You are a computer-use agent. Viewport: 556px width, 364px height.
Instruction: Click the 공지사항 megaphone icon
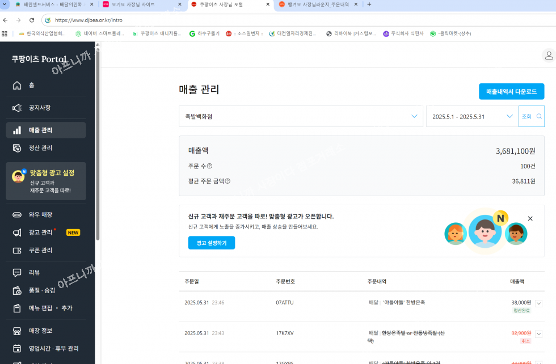pyautogui.click(x=17, y=108)
